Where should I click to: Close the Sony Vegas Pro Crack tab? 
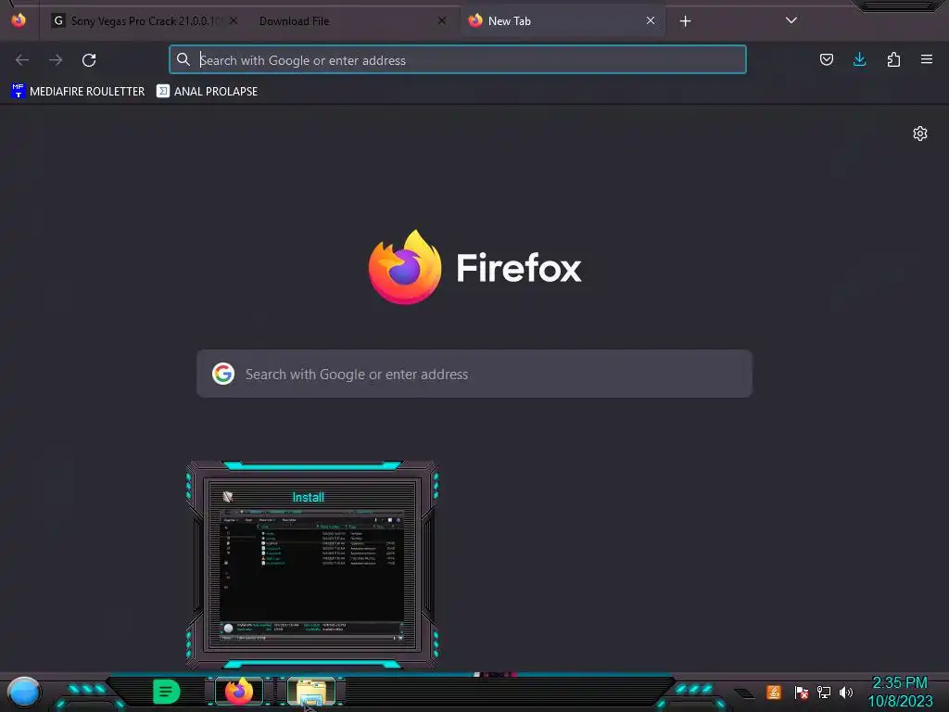(x=234, y=20)
